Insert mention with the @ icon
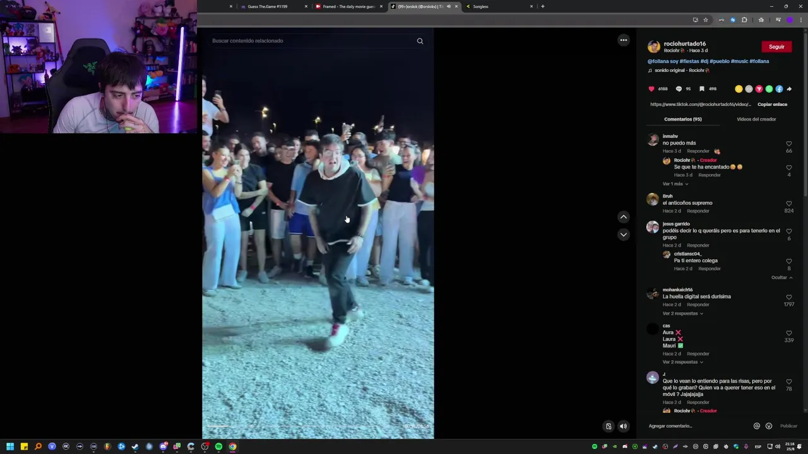 (756, 426)
